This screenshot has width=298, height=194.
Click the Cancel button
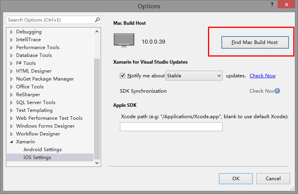(x=273, y=179)
